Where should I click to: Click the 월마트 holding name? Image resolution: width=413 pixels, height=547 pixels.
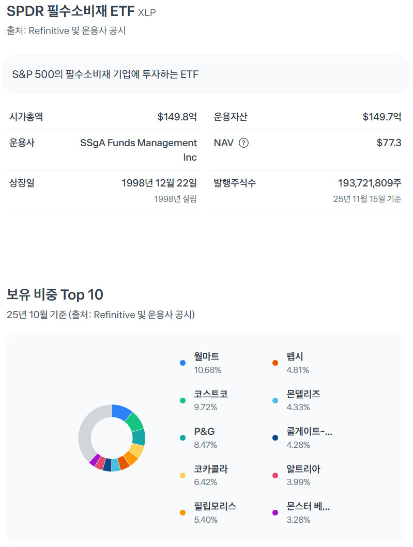click(x=207, y=356)
